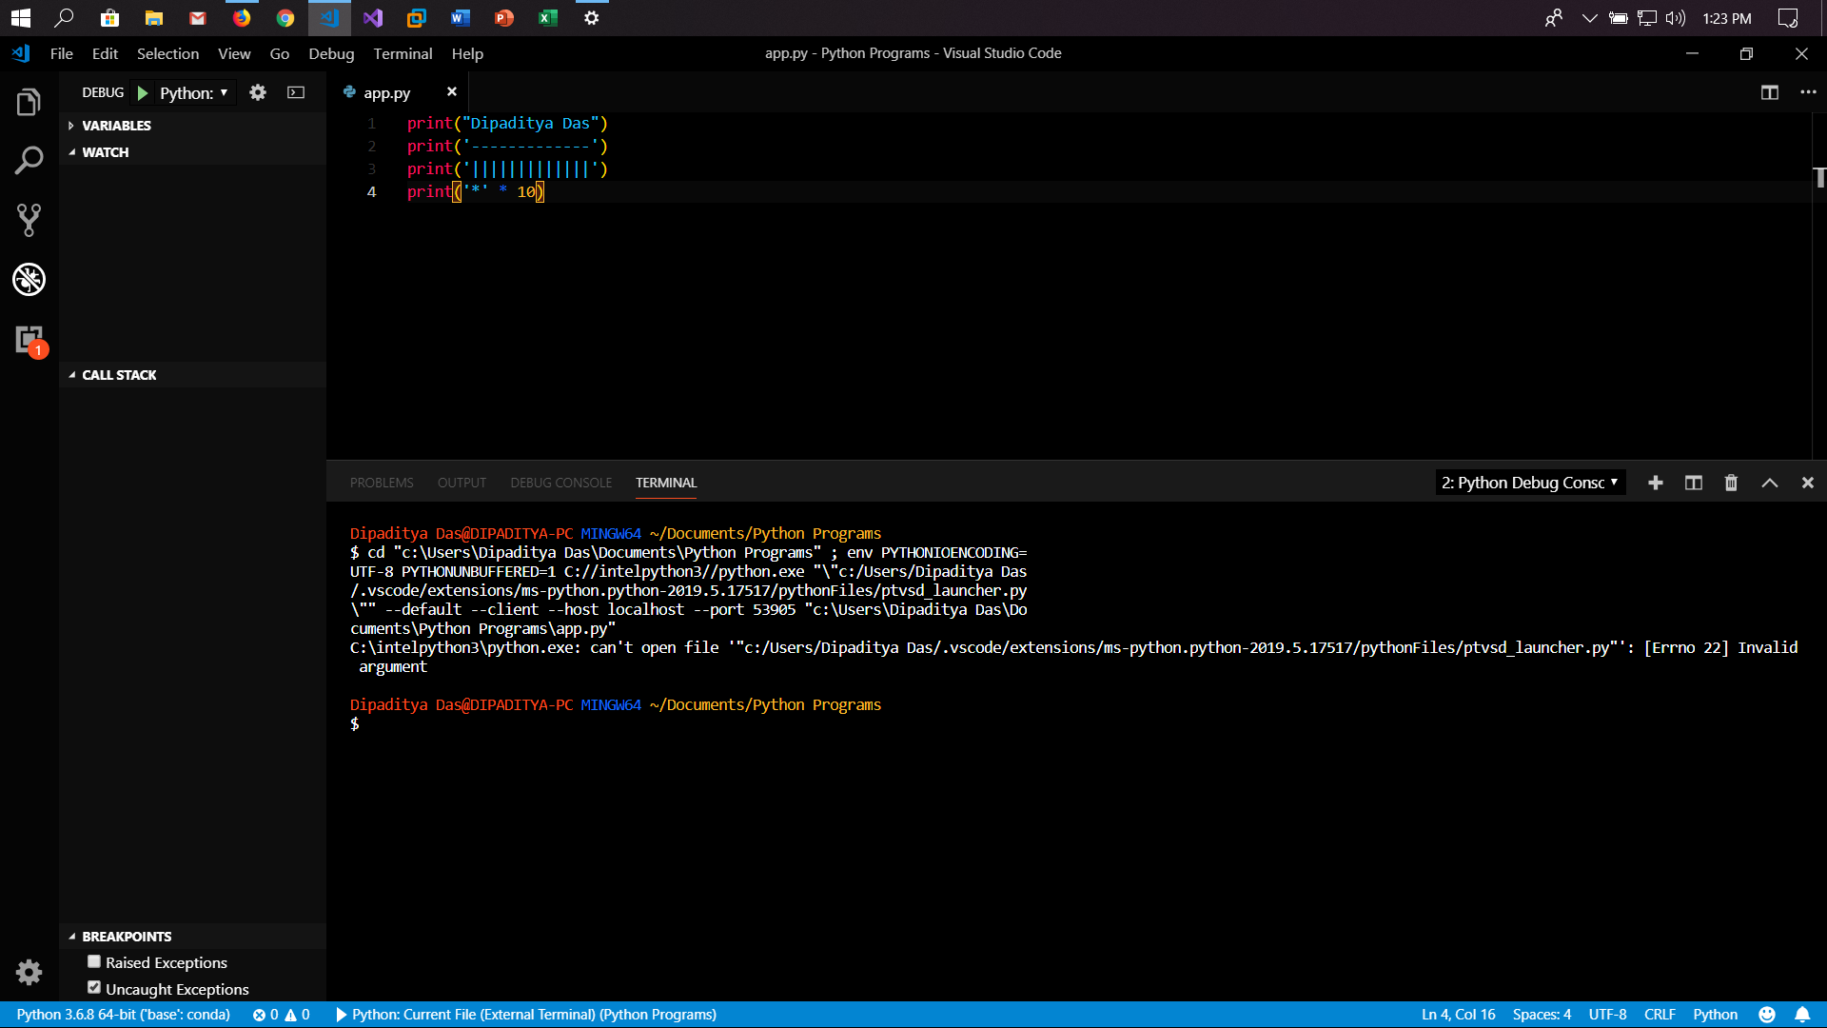Split the terminal panel

pyautogui.click(x=1693, y=483)
